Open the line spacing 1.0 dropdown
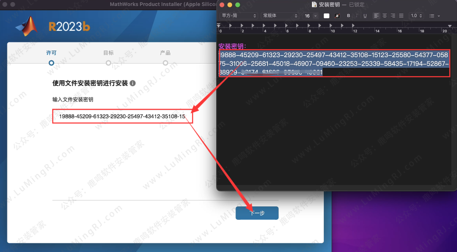Image resolution: width=457 pixels, height=252 pixels. [416, 16]
